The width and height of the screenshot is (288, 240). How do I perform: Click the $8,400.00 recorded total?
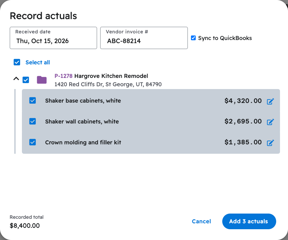pyautogui.click(x=25, y=225)
